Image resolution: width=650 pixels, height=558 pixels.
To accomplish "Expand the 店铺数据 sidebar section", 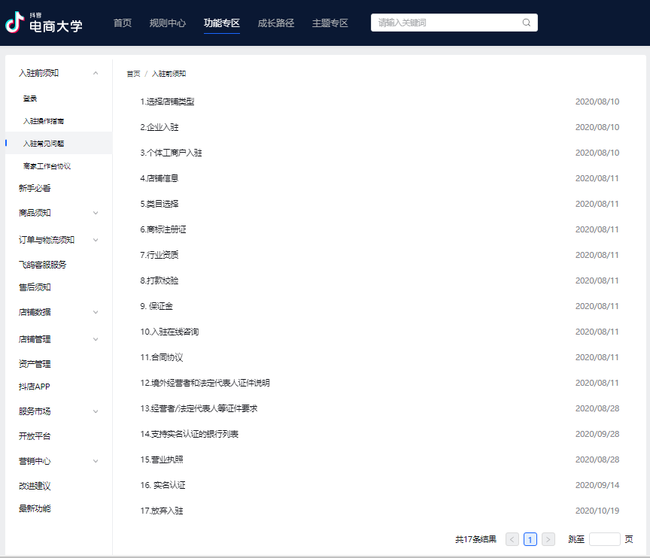I will click(96, 312).
